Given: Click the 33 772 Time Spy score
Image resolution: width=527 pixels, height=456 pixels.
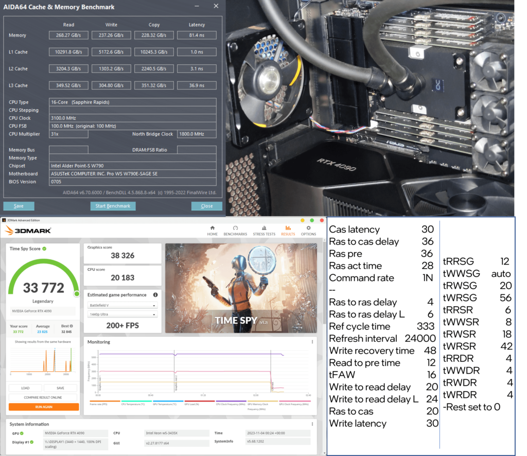Looking at the screenshot, I should [x=43, y=288].
